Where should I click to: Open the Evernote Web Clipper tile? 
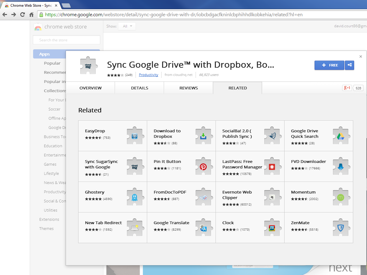tap(250, 197)
